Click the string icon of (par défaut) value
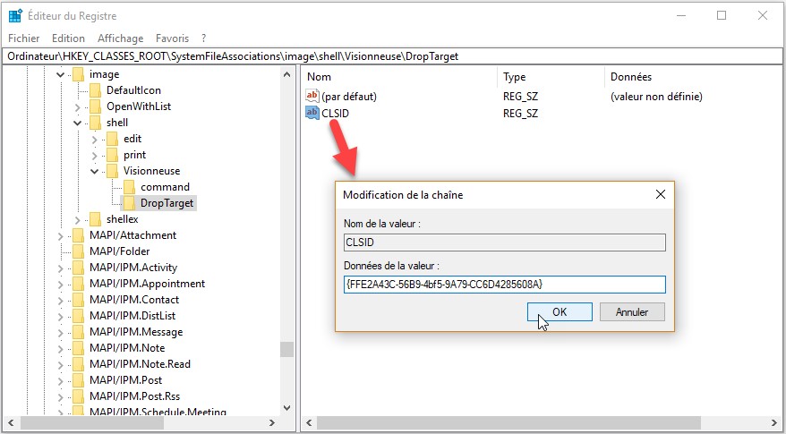Viewport: 786px width, 434px height. point(312,95)
